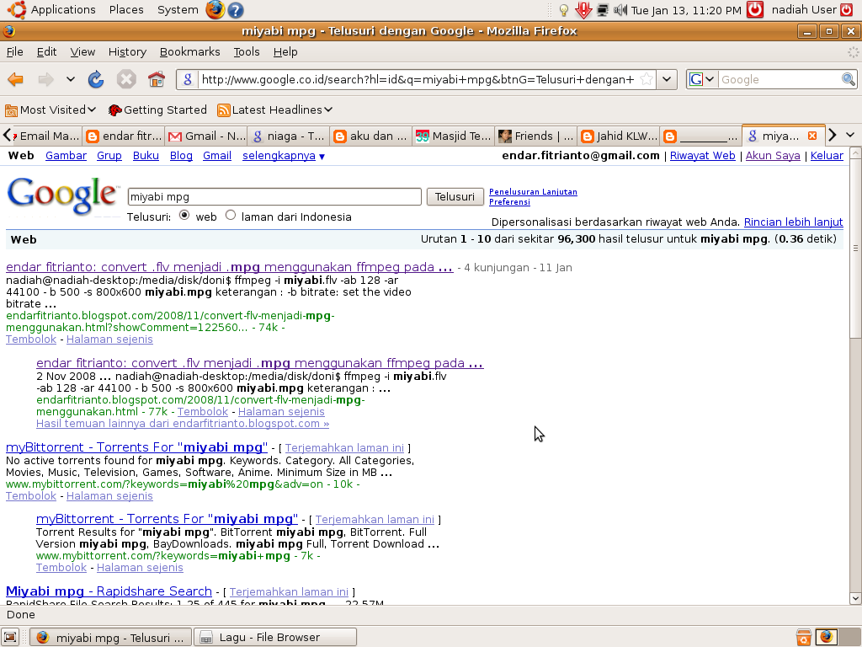The image size is (862, 647).
Task: Launch Firefox from the top panel icon
Action: 215,9
